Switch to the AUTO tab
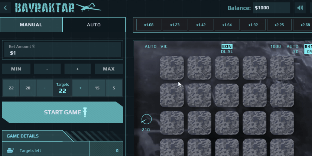312x156 pixels. [x=94, y=25]
